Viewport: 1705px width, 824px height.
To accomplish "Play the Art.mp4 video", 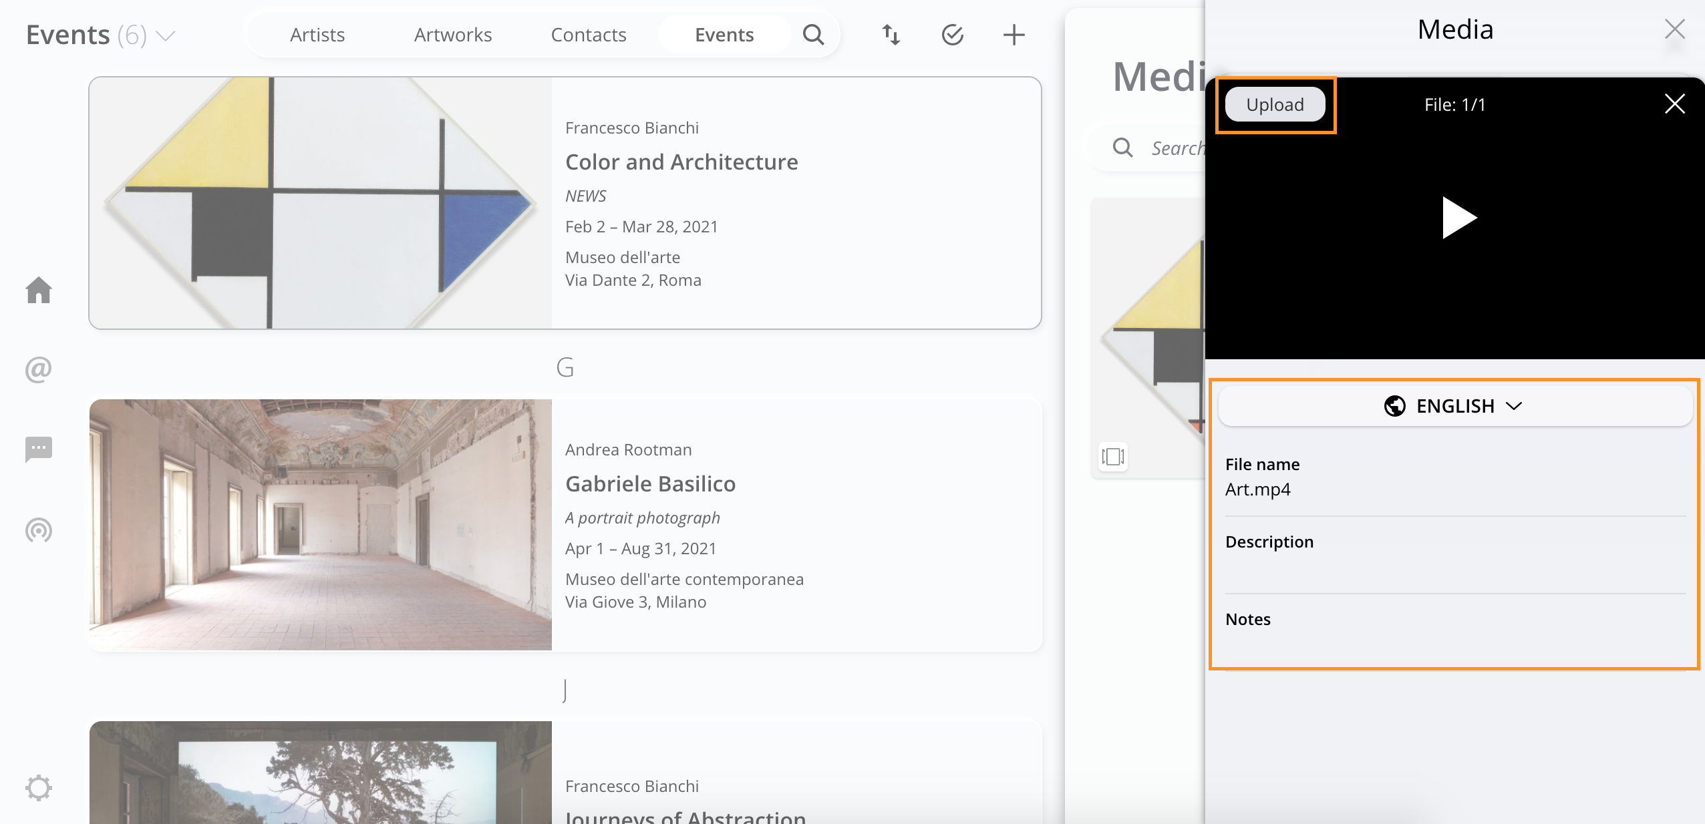I will coord(1458,218).
